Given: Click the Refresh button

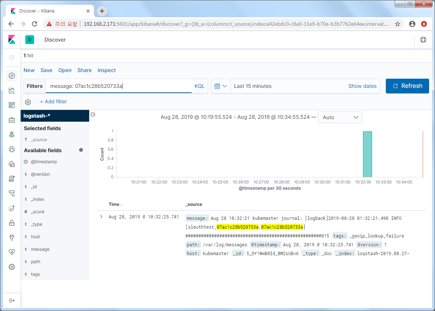Looking at the screenshot, I should click(x=407, y=86).
